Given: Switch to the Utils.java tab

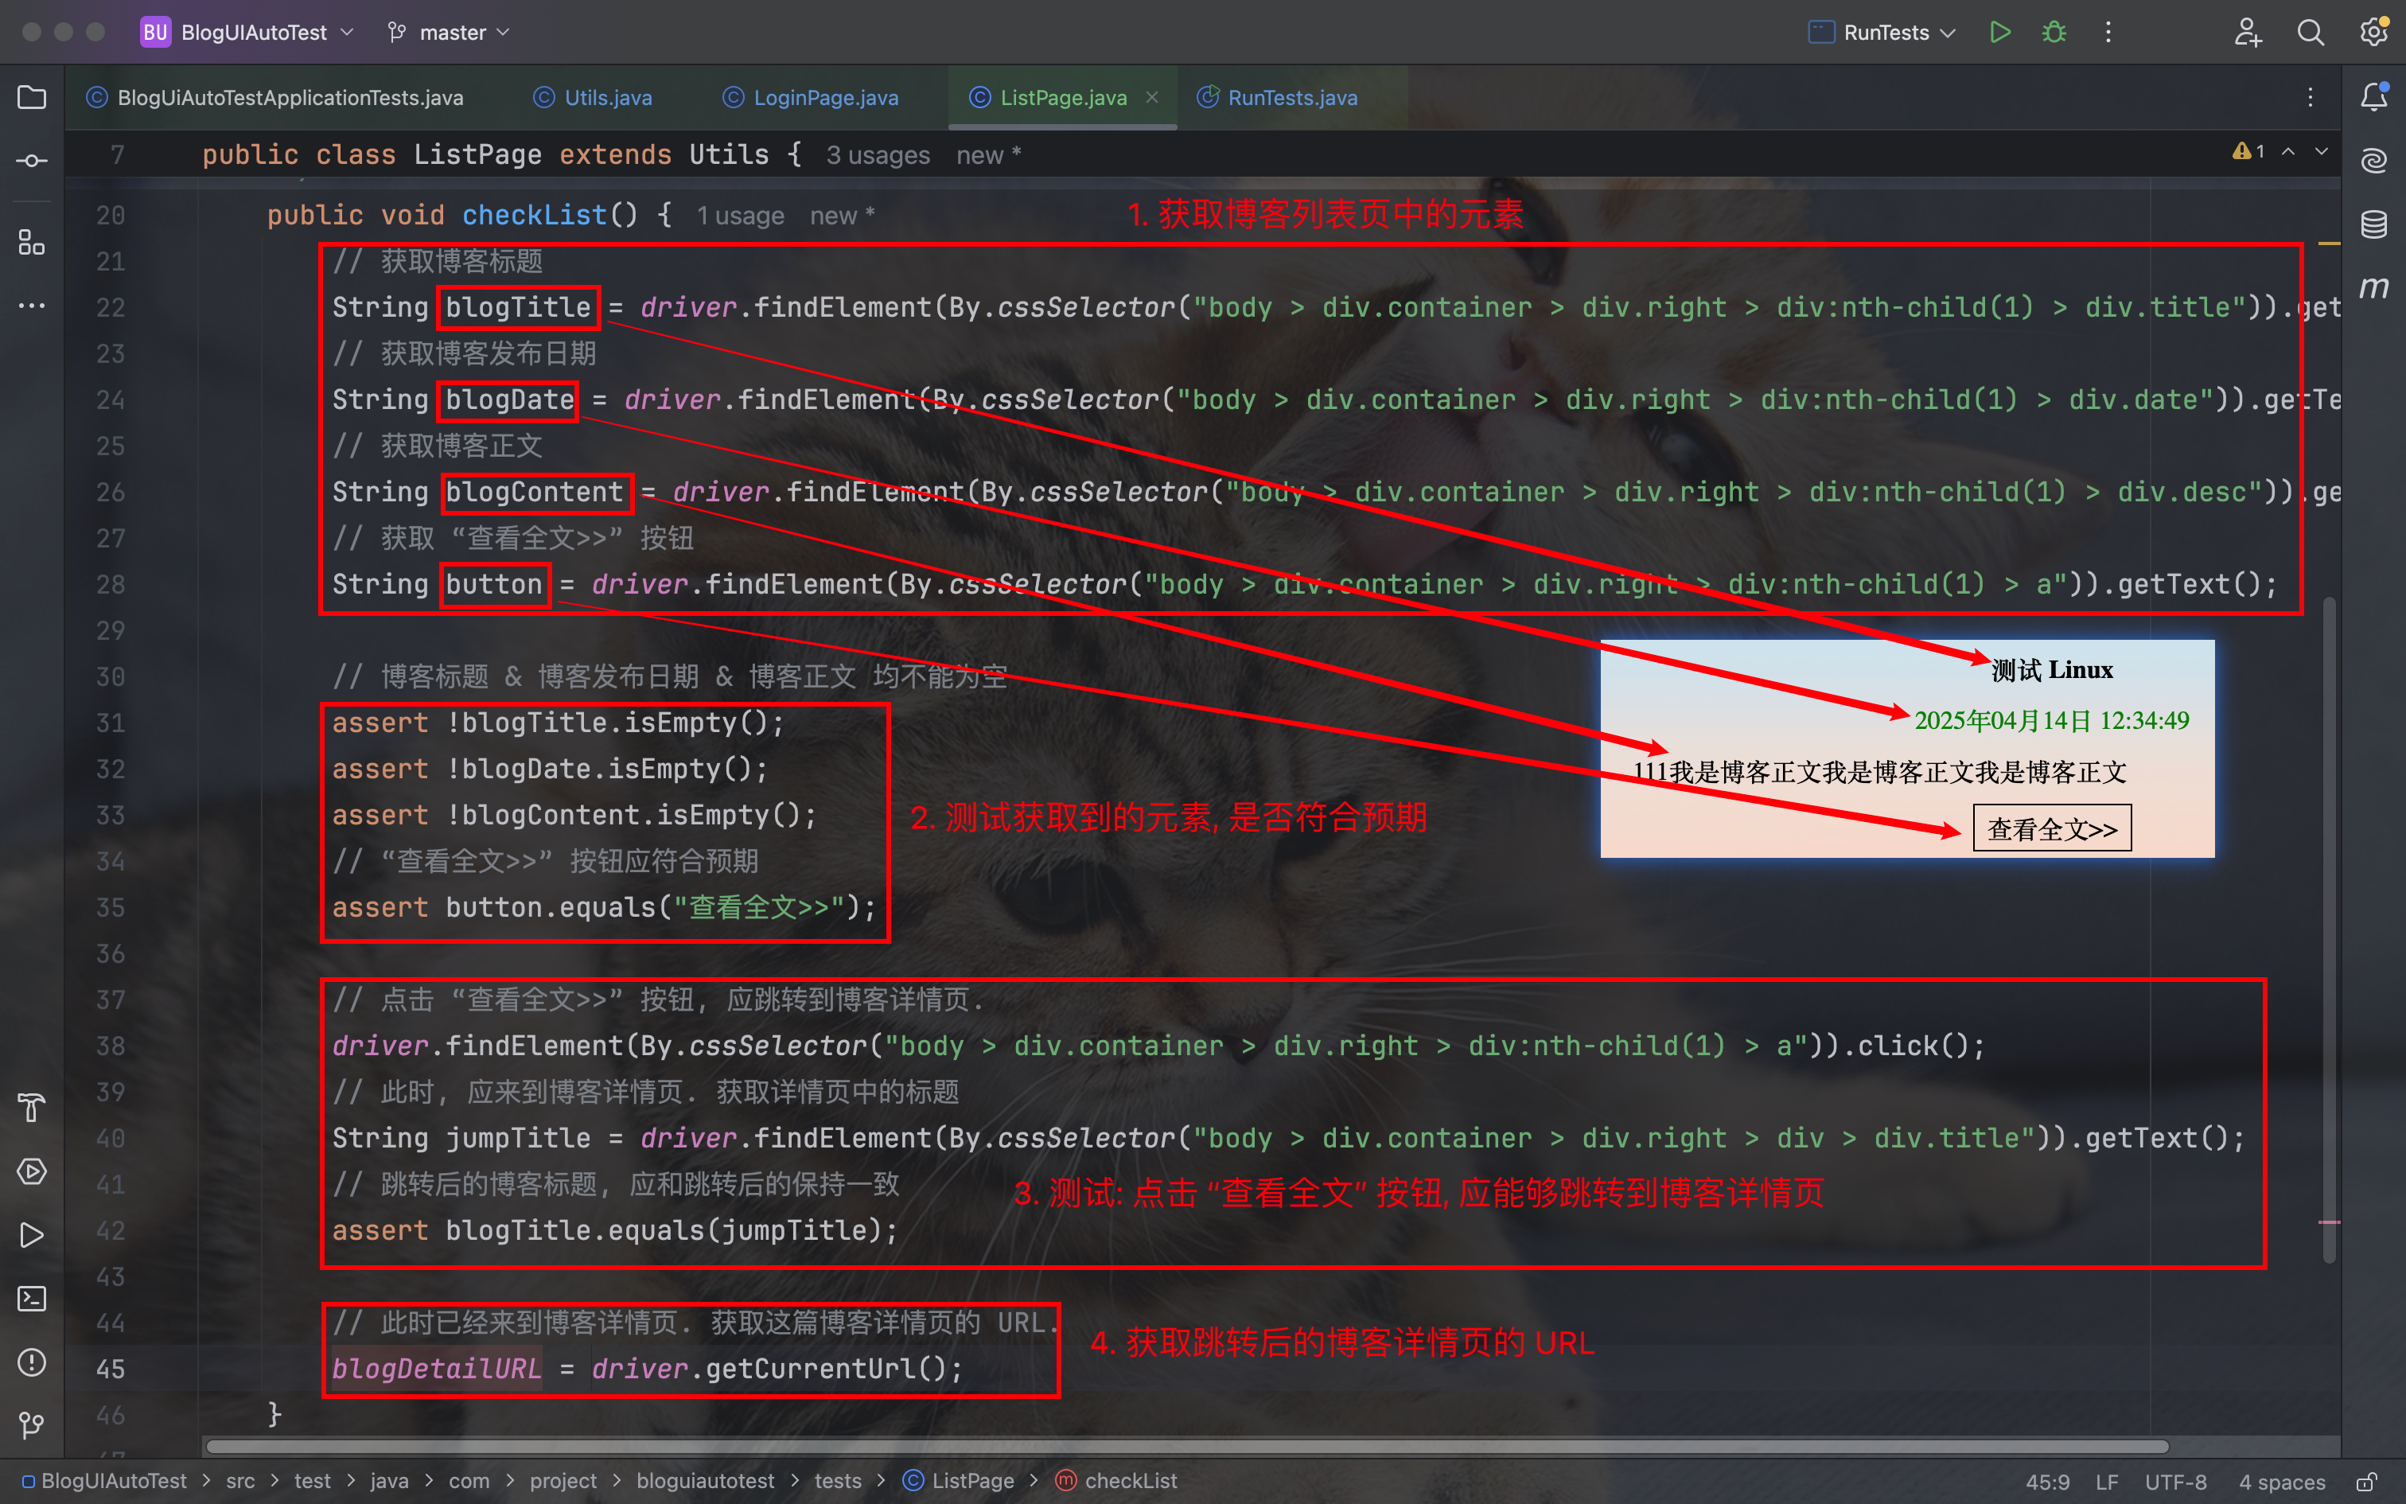Looking at the screenshot, I should pyautogui.click(x=607, y=97).
